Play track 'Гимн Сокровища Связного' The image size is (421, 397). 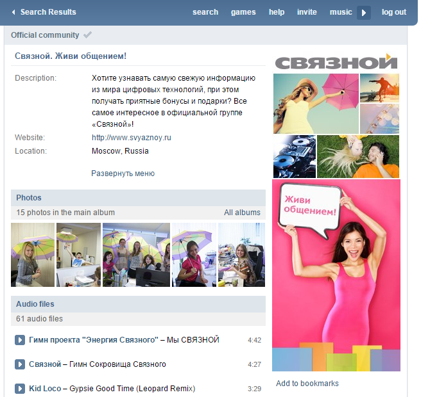click(20, 364)
